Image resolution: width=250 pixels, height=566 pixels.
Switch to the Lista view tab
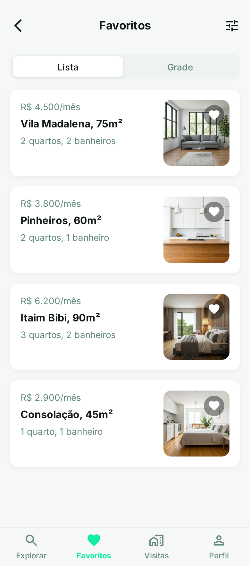68,67
